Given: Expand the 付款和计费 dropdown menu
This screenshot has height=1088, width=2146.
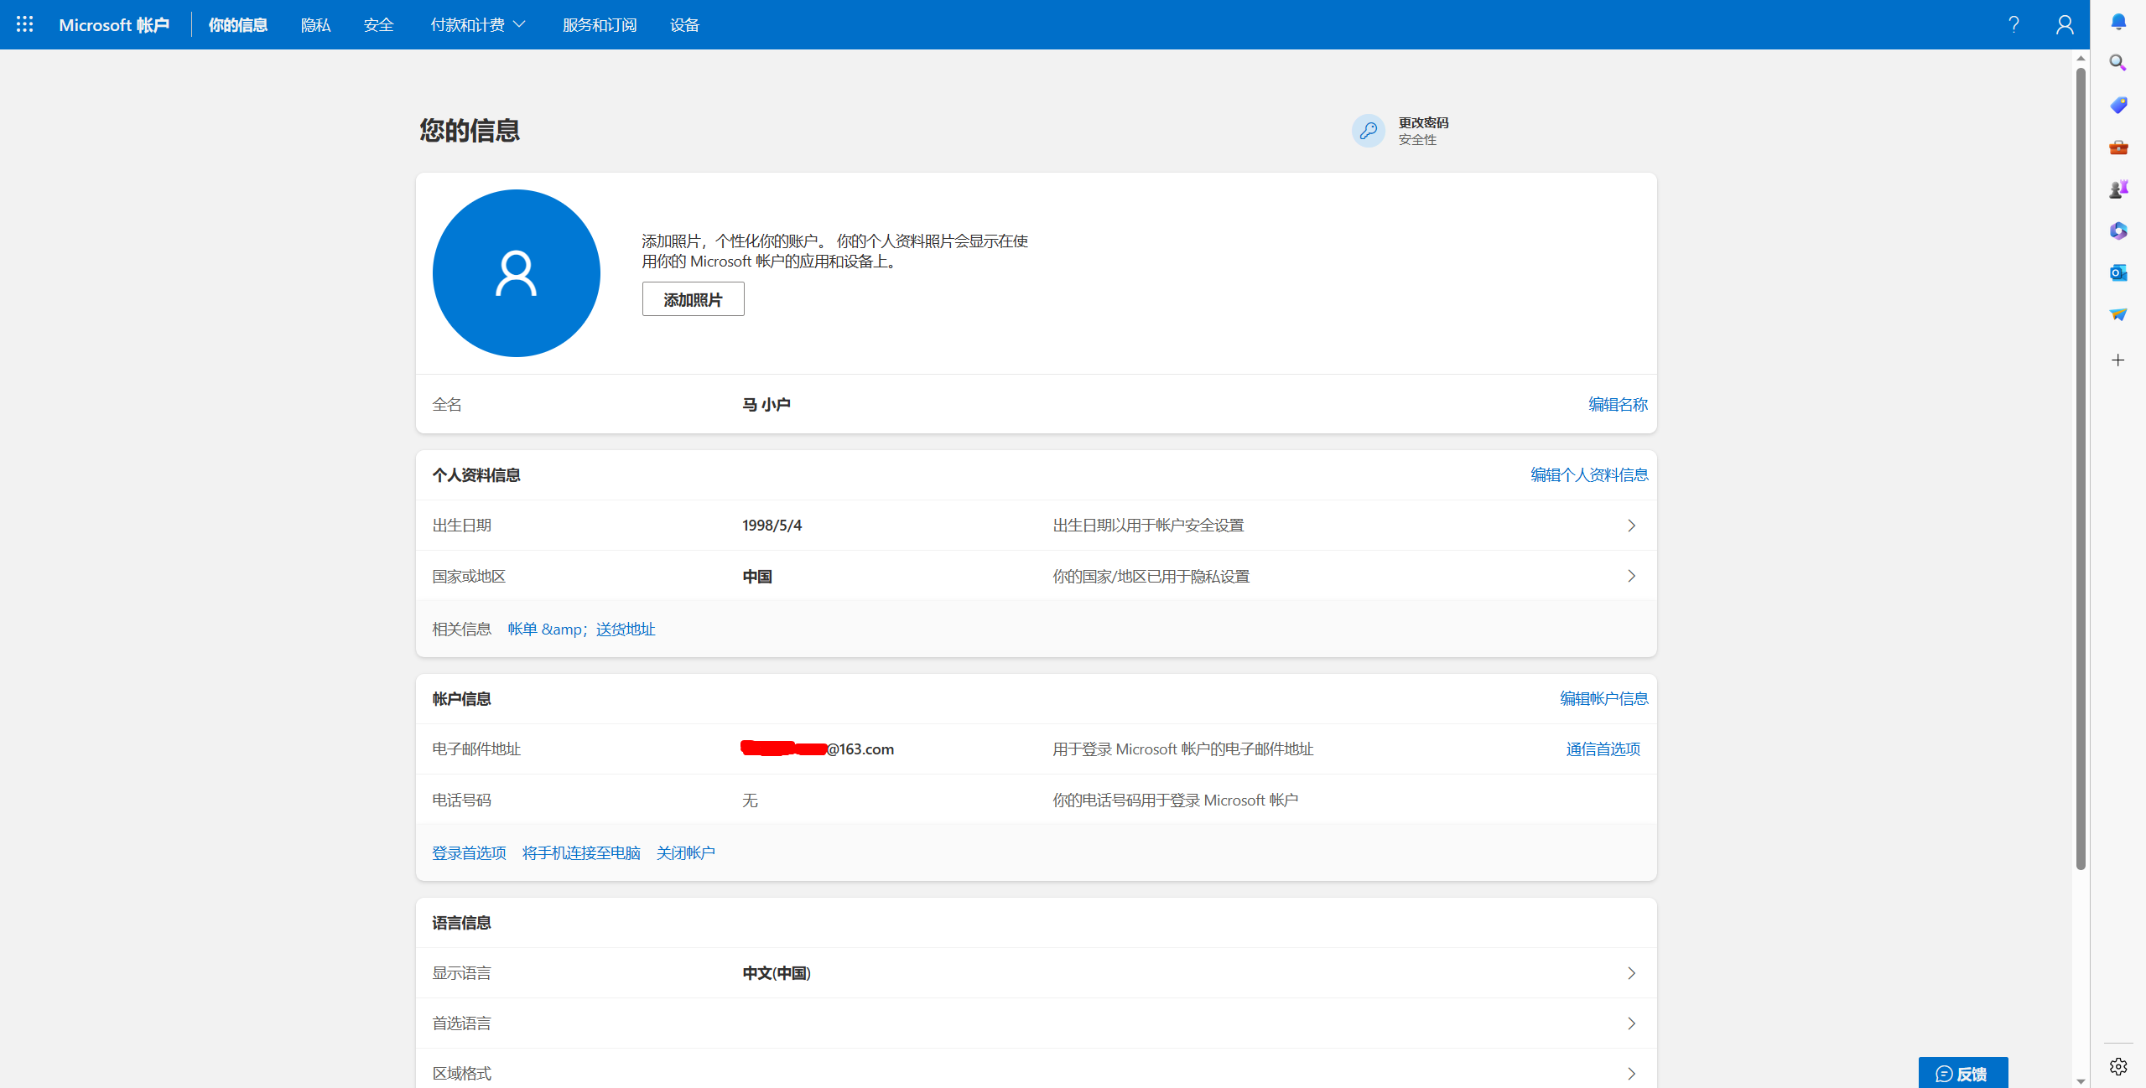Looking at the screenshot, I should pos(478,24).
